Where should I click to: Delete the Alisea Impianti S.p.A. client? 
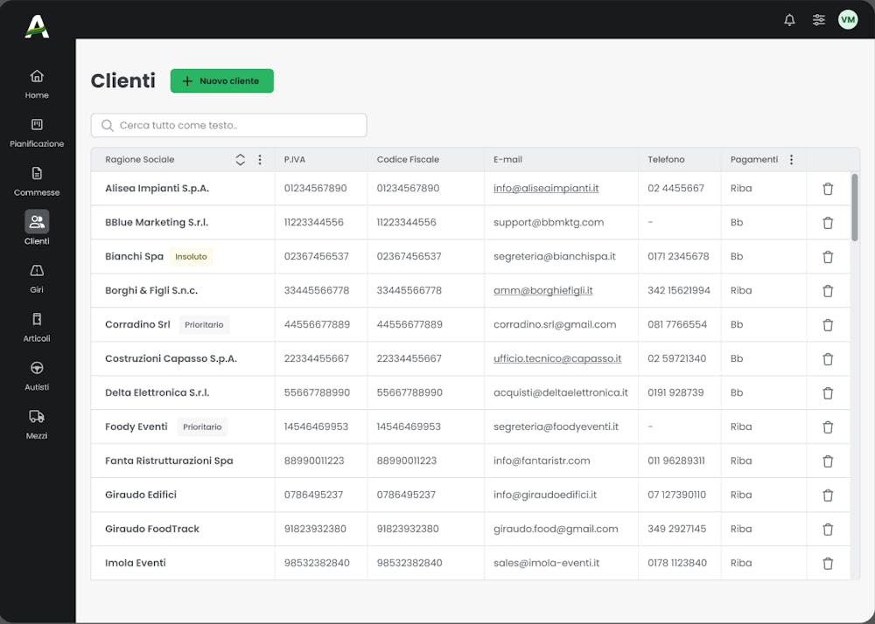click(828, 188)
